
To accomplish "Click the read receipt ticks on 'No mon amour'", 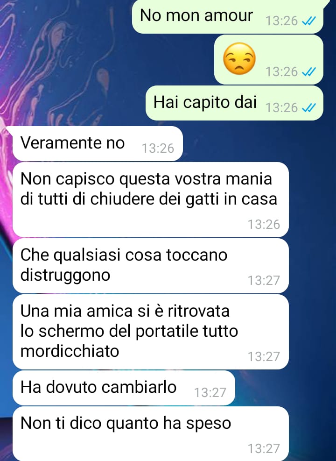I will (x=308, y=21).
